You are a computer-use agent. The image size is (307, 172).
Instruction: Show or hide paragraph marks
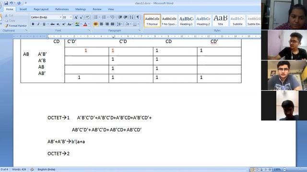point(138,17)
